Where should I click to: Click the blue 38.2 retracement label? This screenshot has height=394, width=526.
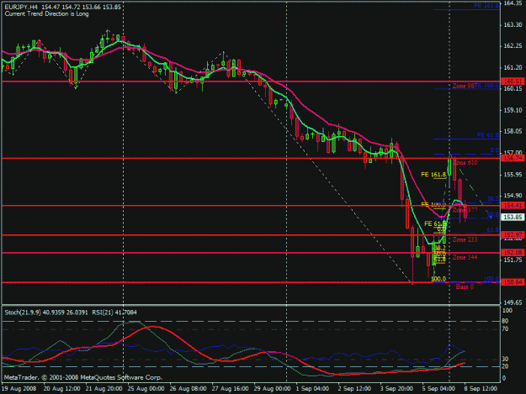pyautogui.click(x=493, y=199)
